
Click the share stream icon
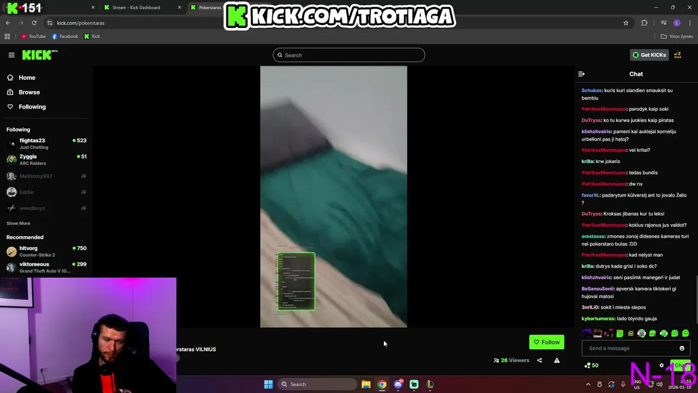pyautogui.click(x=539, y=360)
